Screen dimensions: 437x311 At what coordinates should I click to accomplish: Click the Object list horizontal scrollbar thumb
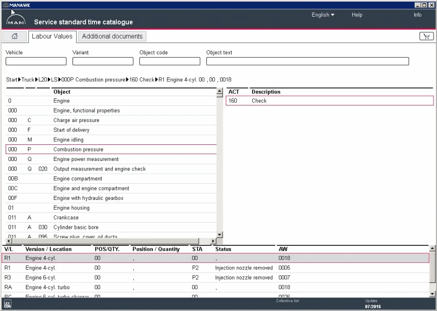point(106,241)
